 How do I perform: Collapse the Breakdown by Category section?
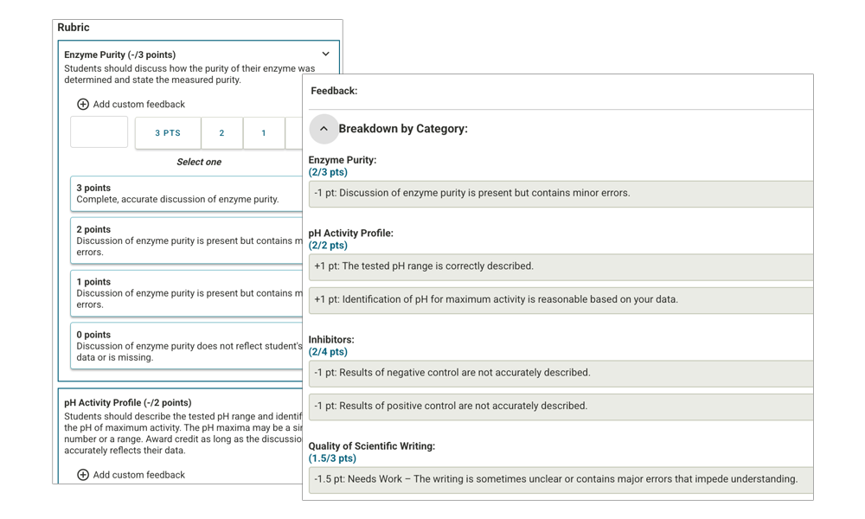[x=324, y=128]
